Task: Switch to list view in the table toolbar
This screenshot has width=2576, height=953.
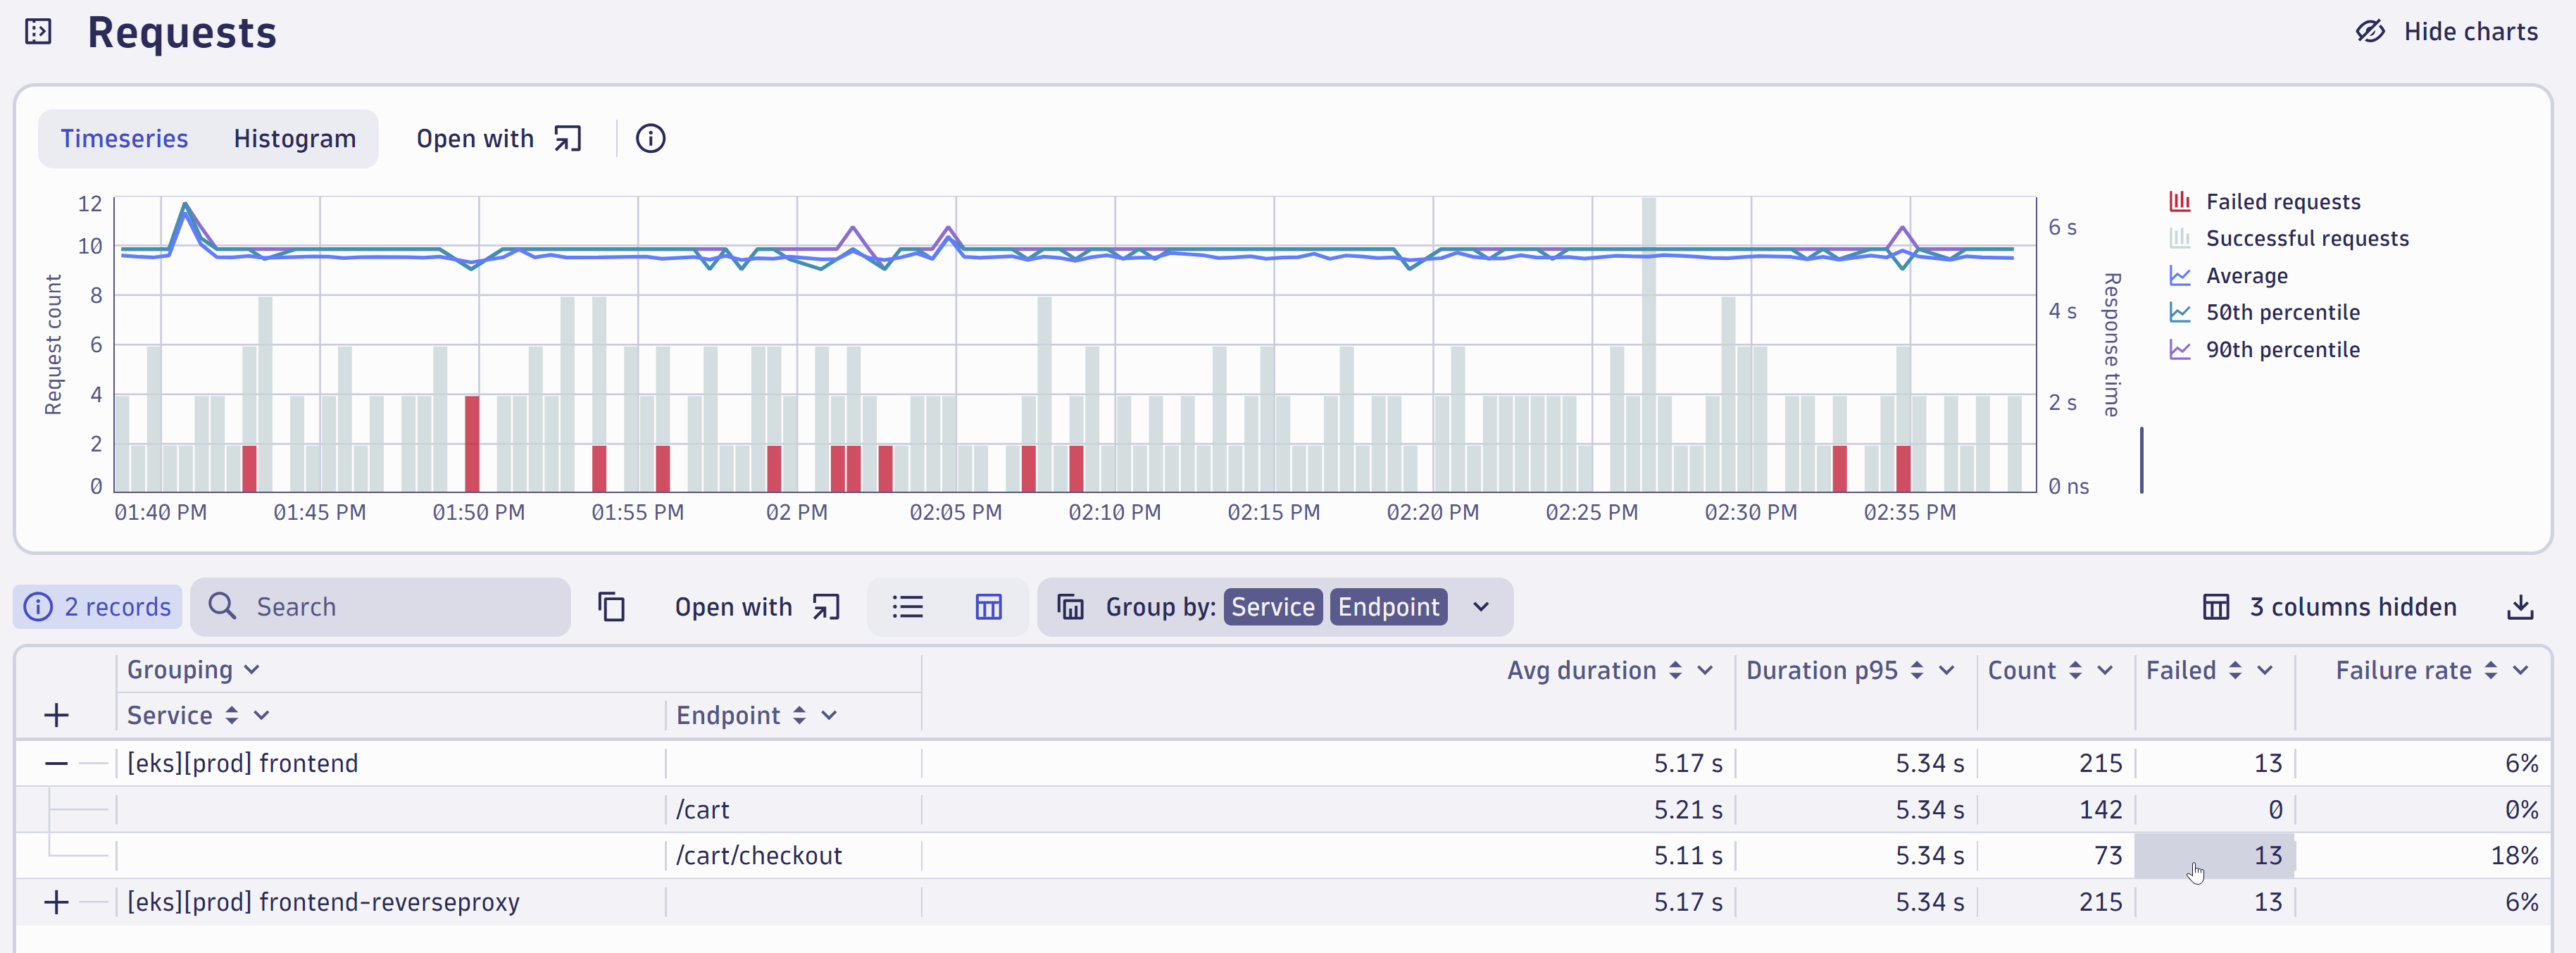Action: tap(908, 607)
